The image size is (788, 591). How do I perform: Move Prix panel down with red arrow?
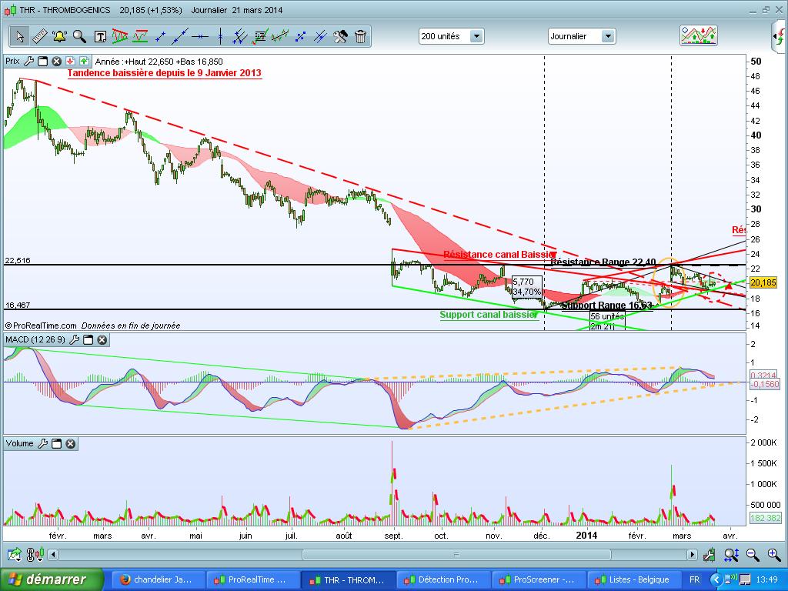(70, 62)
